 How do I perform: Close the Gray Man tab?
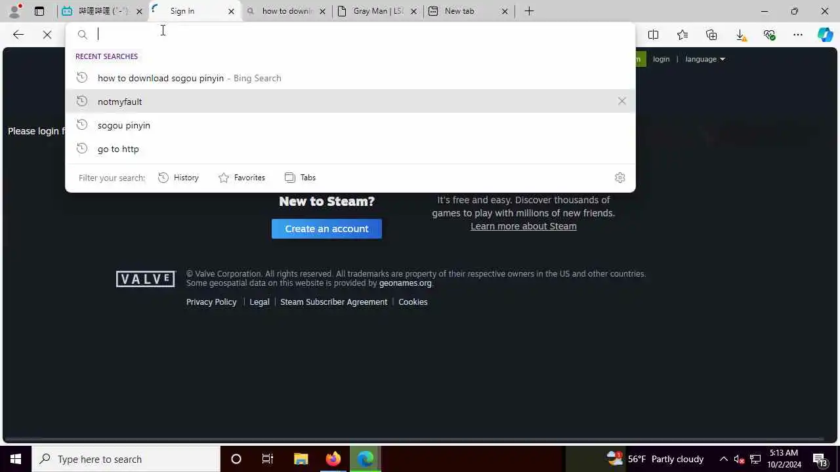414,11
